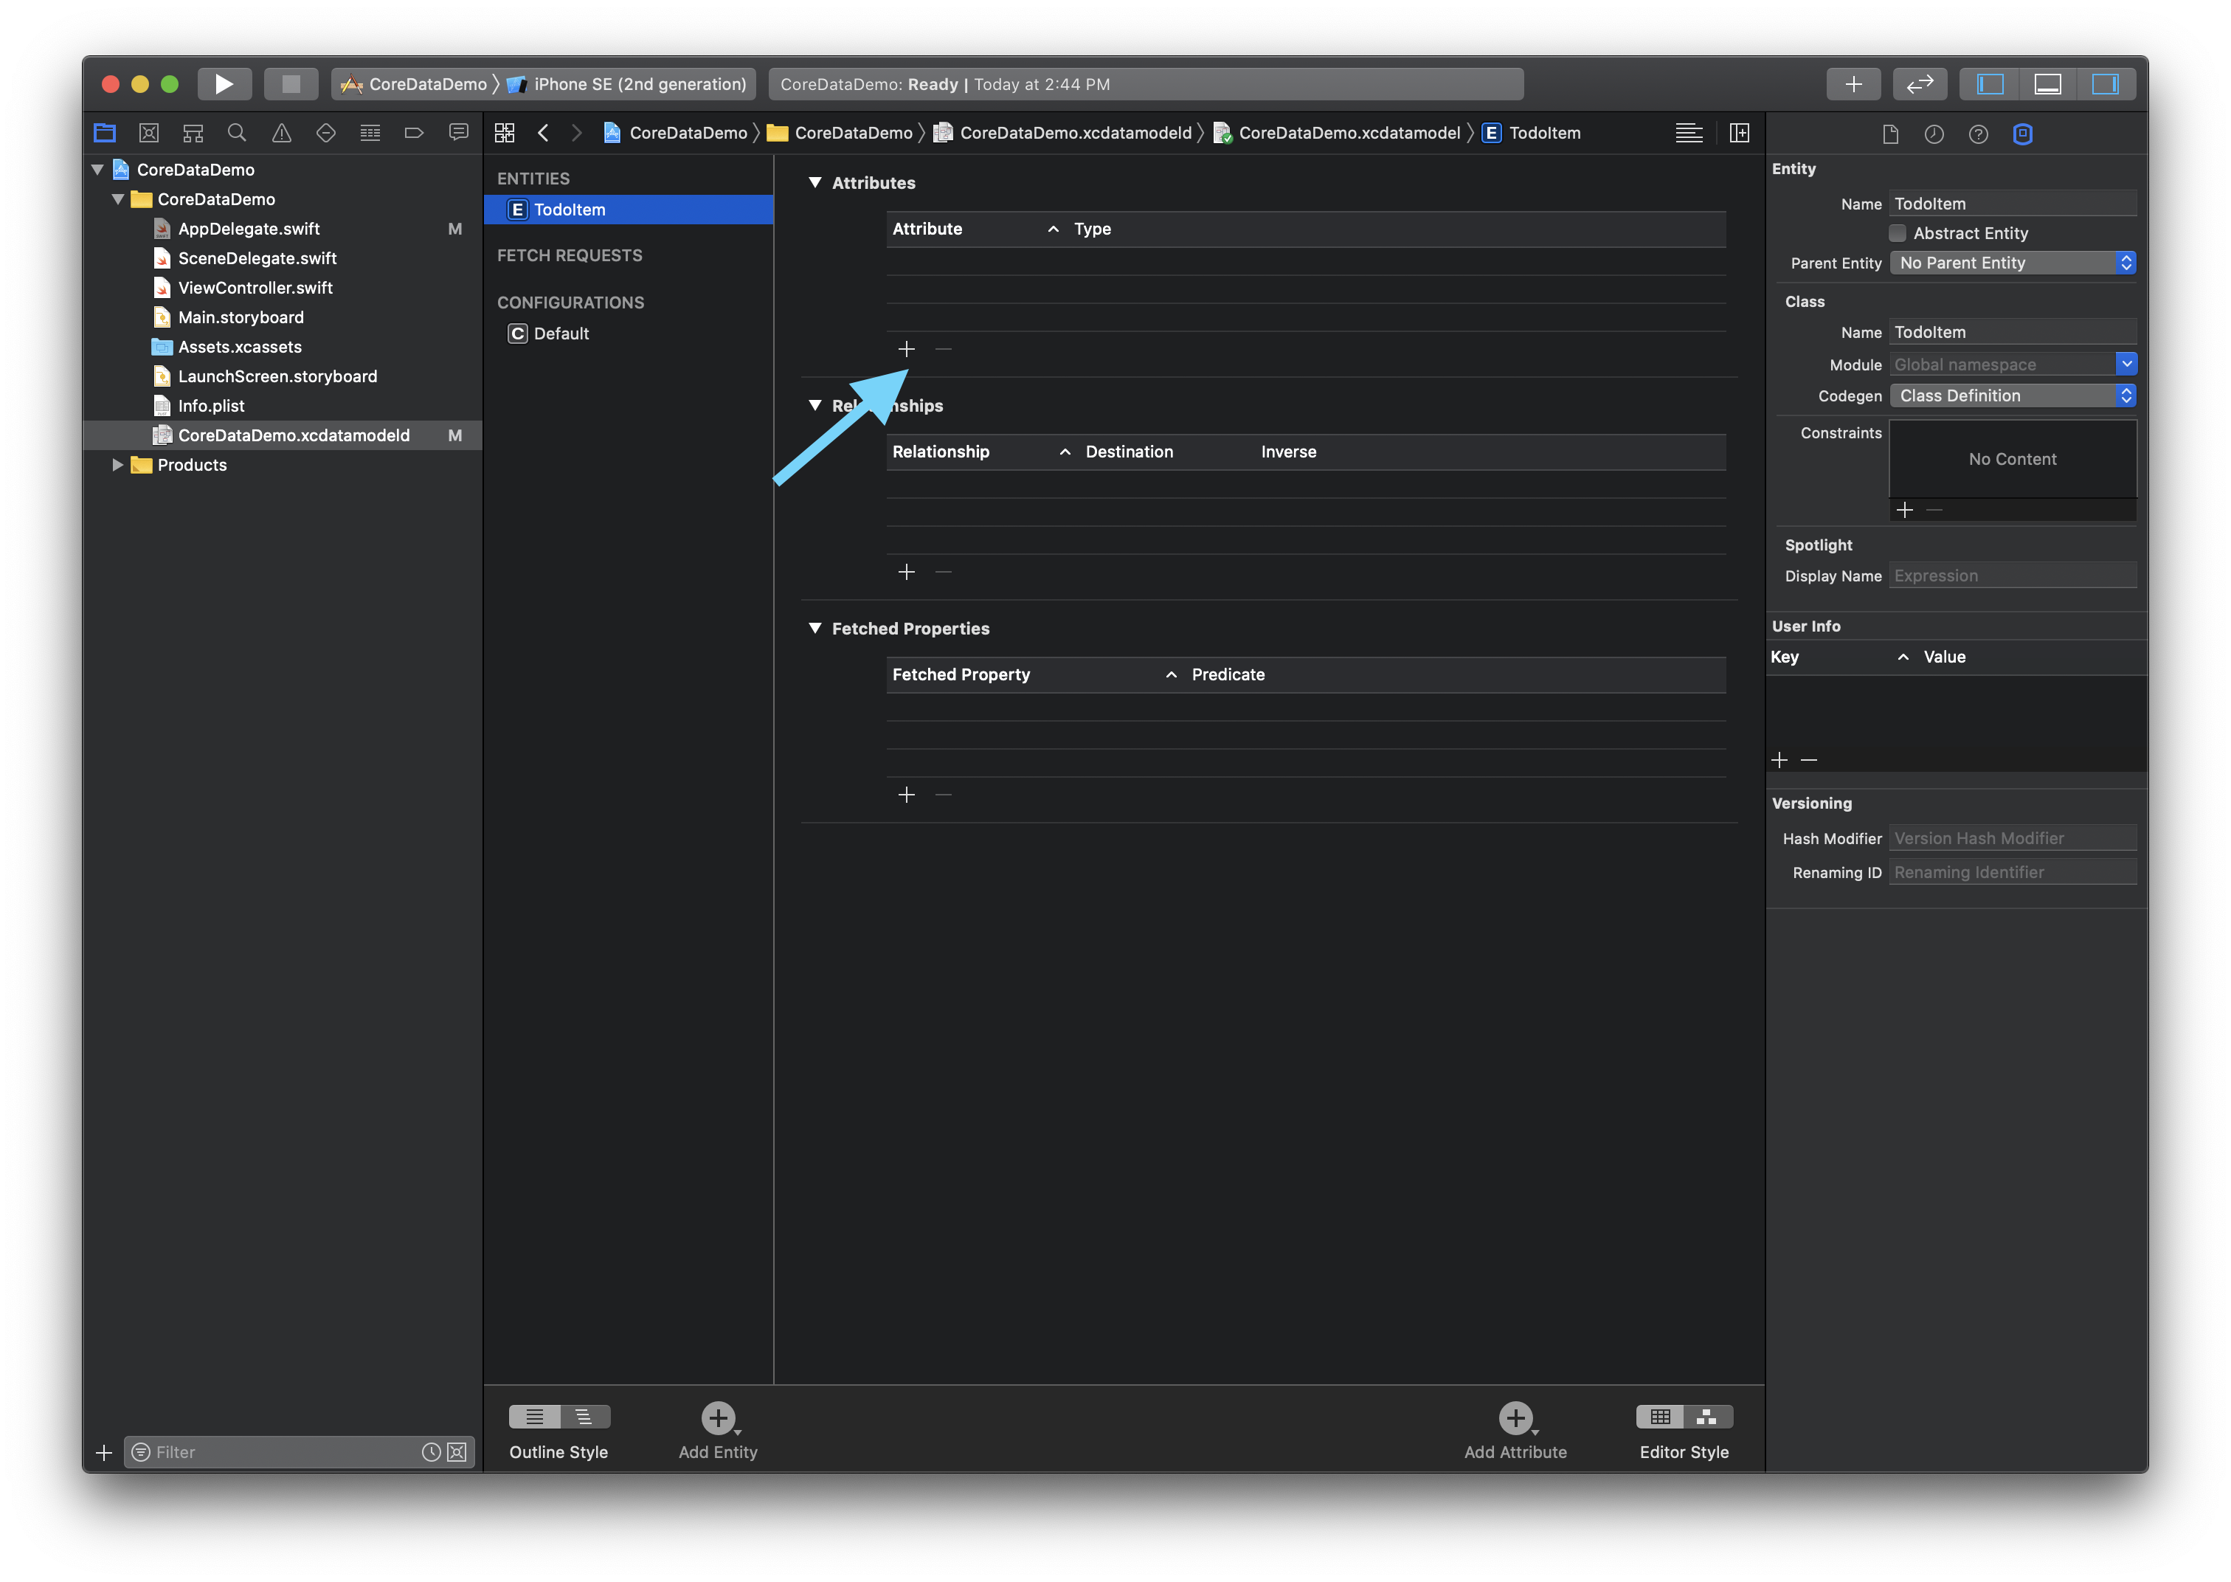Open related items grid menu
Image resolution: width=2231 pixels, height=1582 pixels.
coord(505,133)
